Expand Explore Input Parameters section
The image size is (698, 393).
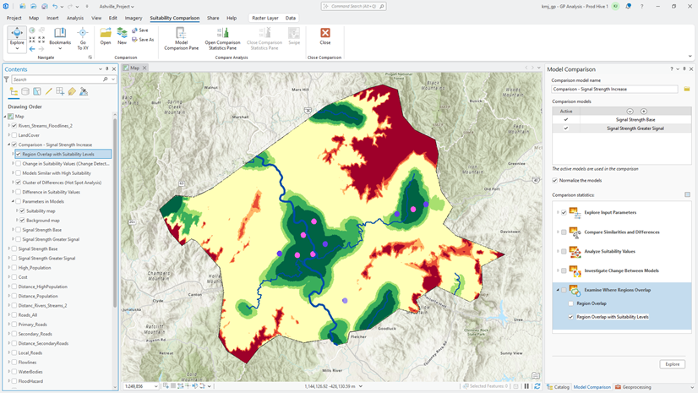click(558, 213)
